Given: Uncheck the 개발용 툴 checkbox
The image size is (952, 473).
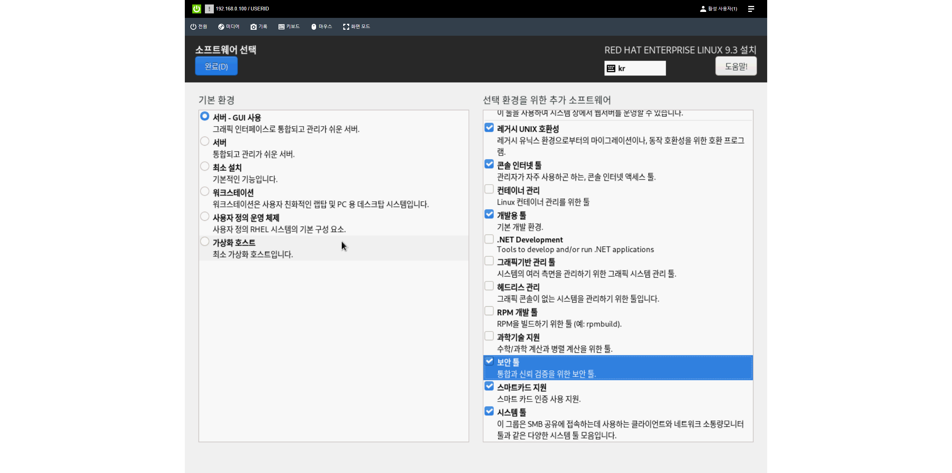Looking at the screenshot, I should pos(489,214).
